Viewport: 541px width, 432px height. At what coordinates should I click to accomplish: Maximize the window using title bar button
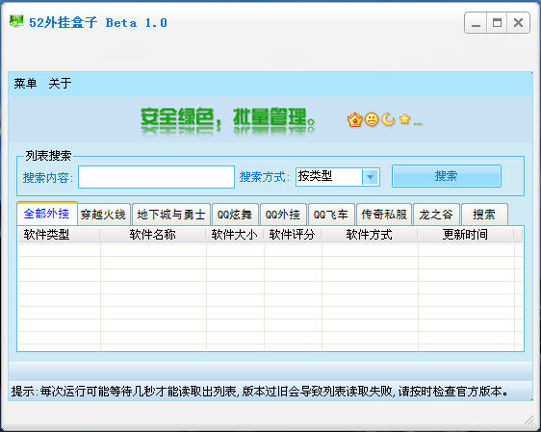click(497, 23)
